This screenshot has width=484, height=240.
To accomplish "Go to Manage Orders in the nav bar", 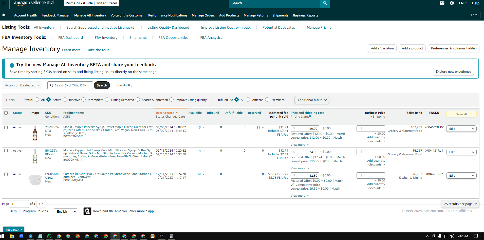I will pos(203,15).
